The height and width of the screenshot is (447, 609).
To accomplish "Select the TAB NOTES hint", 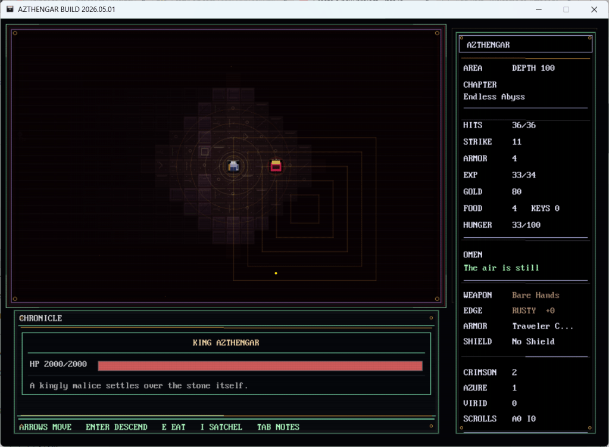I will pos(278,427).
